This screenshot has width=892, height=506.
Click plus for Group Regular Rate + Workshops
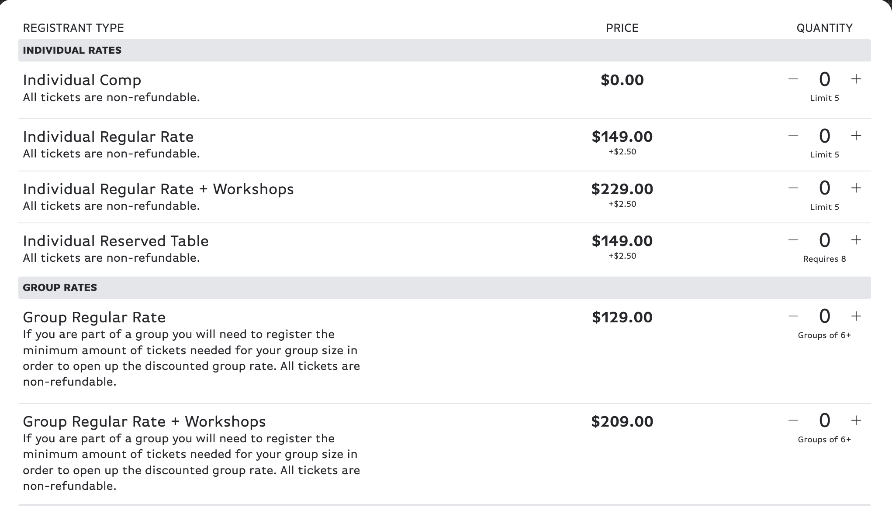click(856, 421)
